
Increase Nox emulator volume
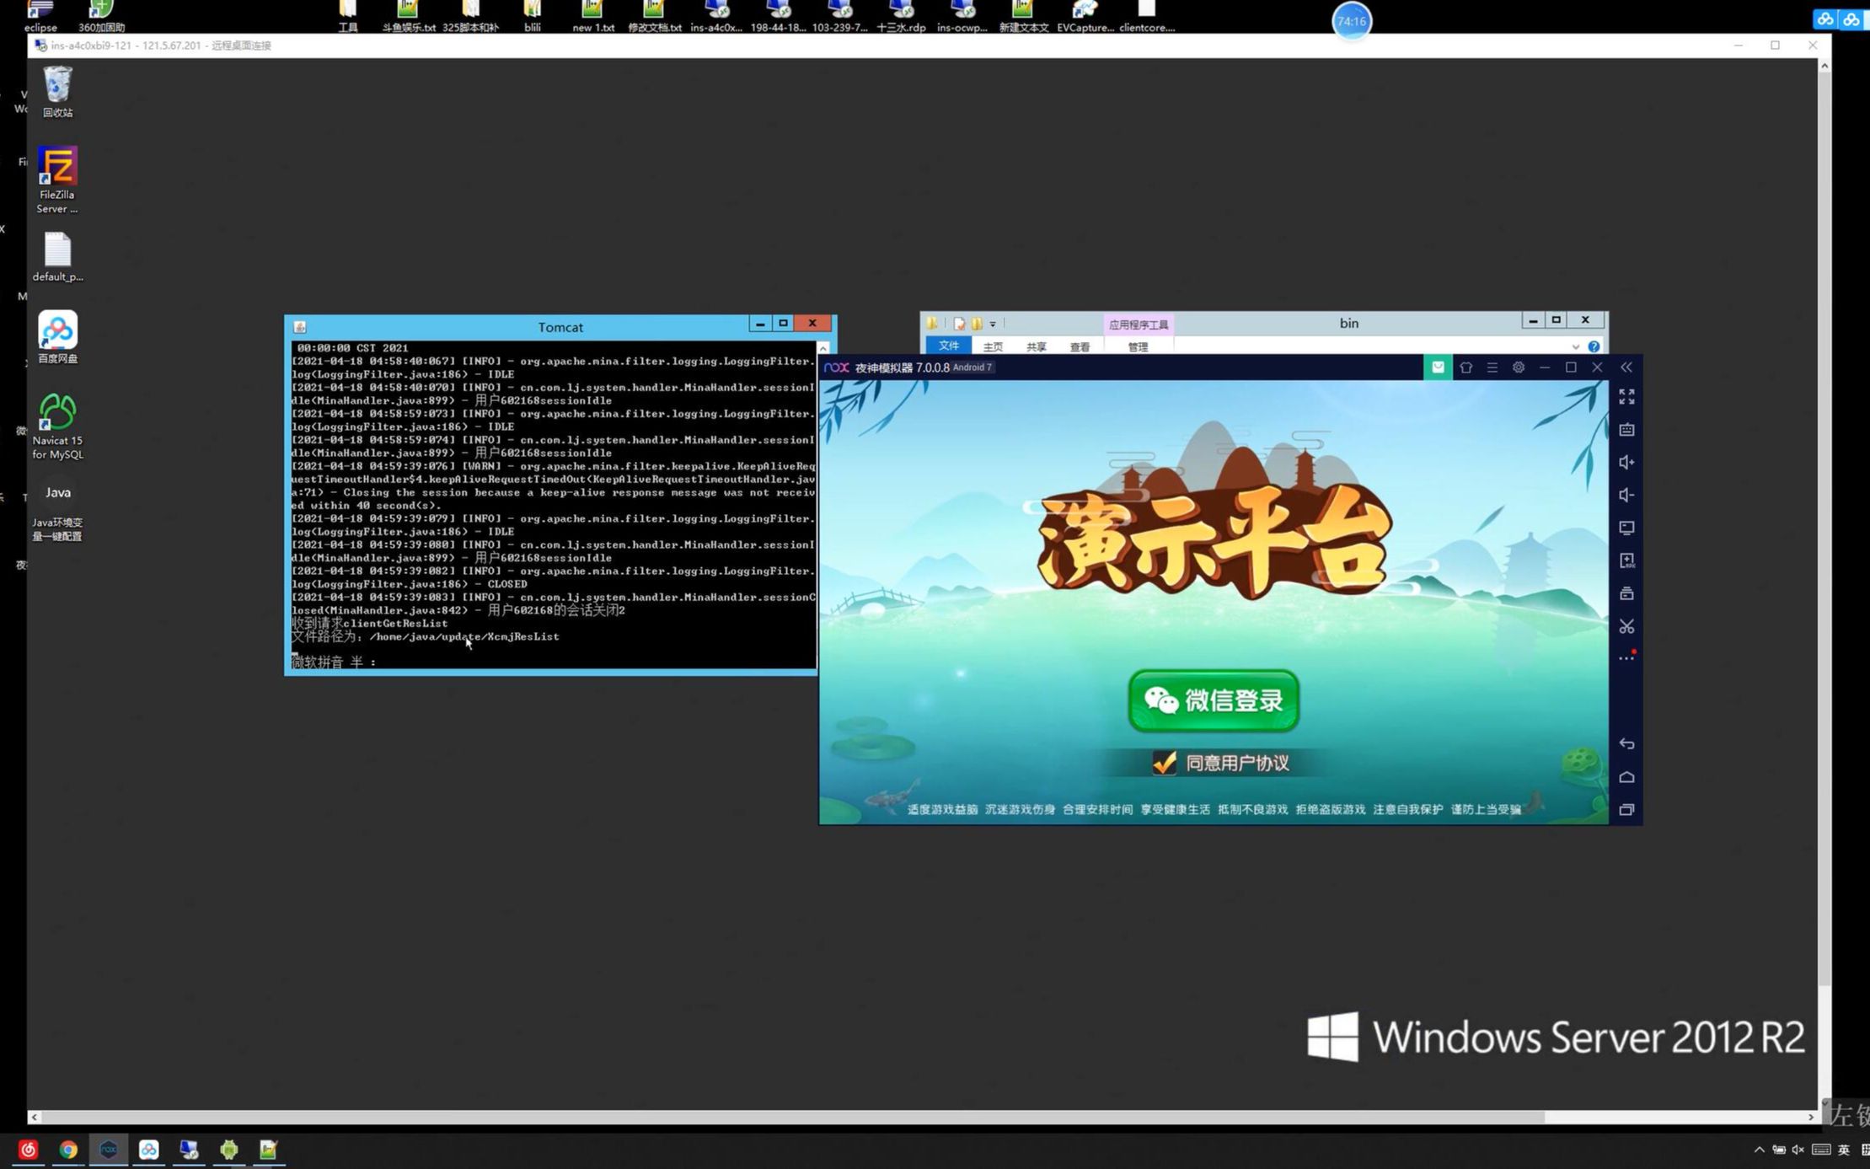click(1626, 462)
